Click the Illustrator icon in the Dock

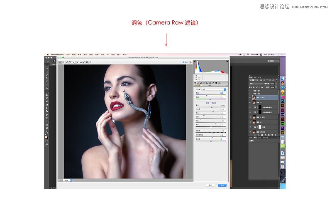282,106
